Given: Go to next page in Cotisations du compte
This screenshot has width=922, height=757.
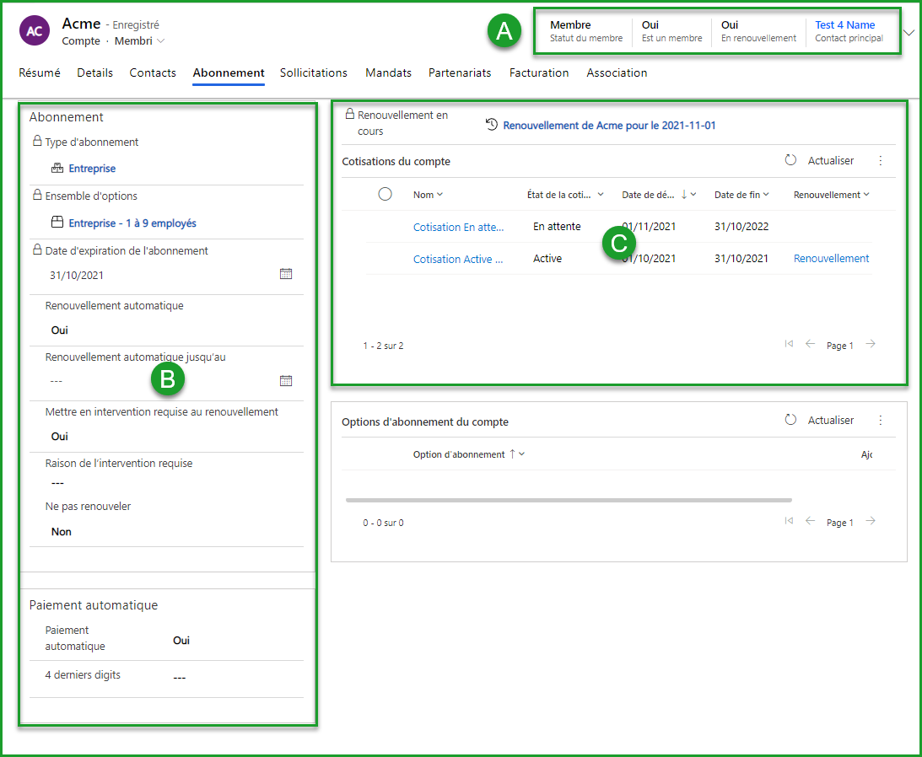Looking at the screenshot, I should 871,344.
